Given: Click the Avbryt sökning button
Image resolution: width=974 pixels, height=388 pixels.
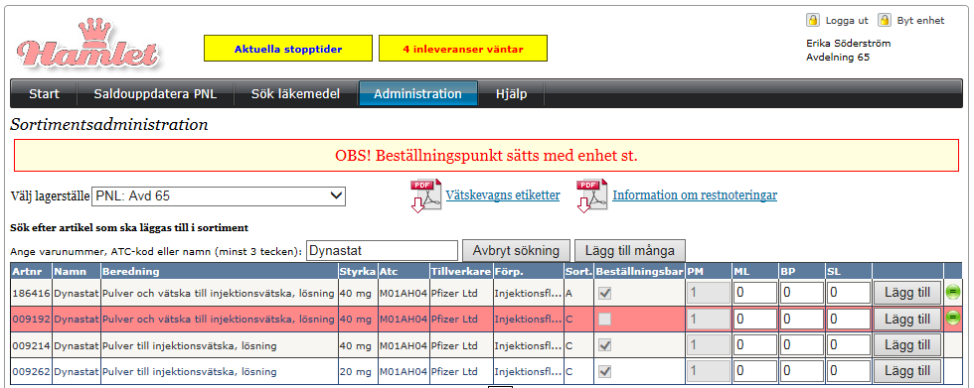Looking at the screenshot, I should 516,251.
